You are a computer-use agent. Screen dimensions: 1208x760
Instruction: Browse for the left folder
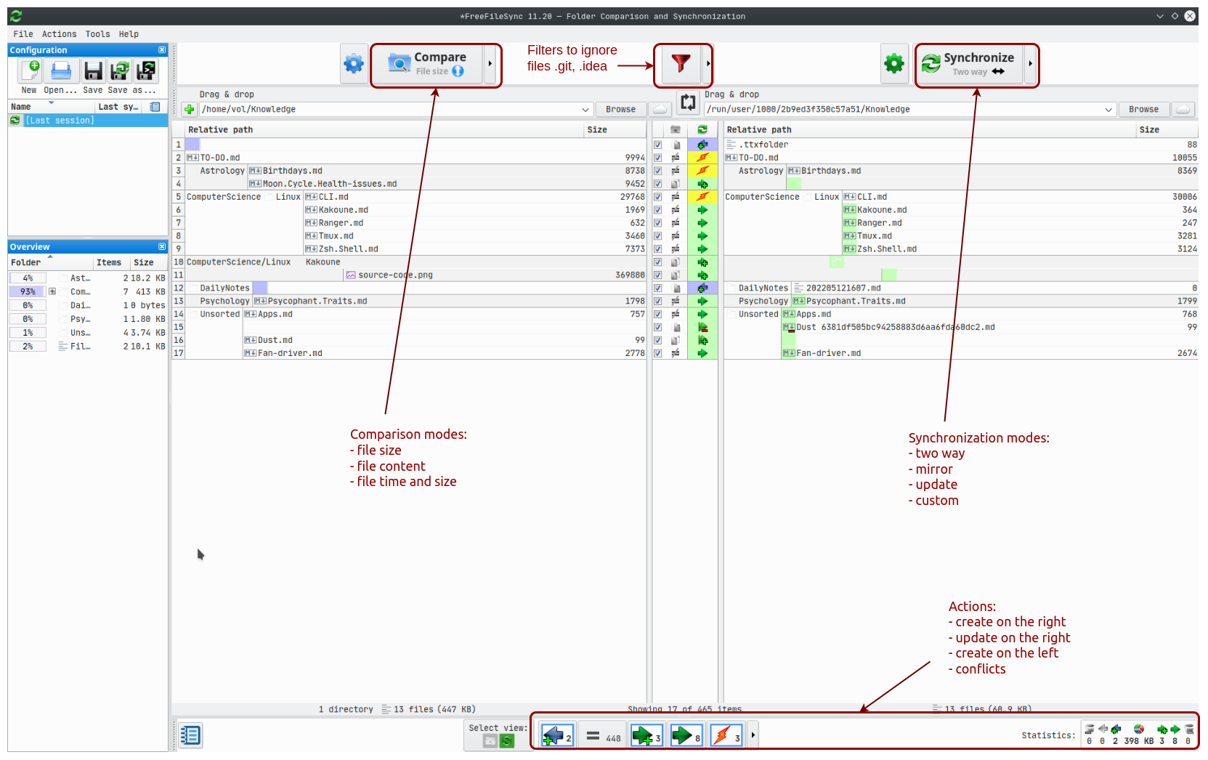pyautogui.click(x=620, y=110)
